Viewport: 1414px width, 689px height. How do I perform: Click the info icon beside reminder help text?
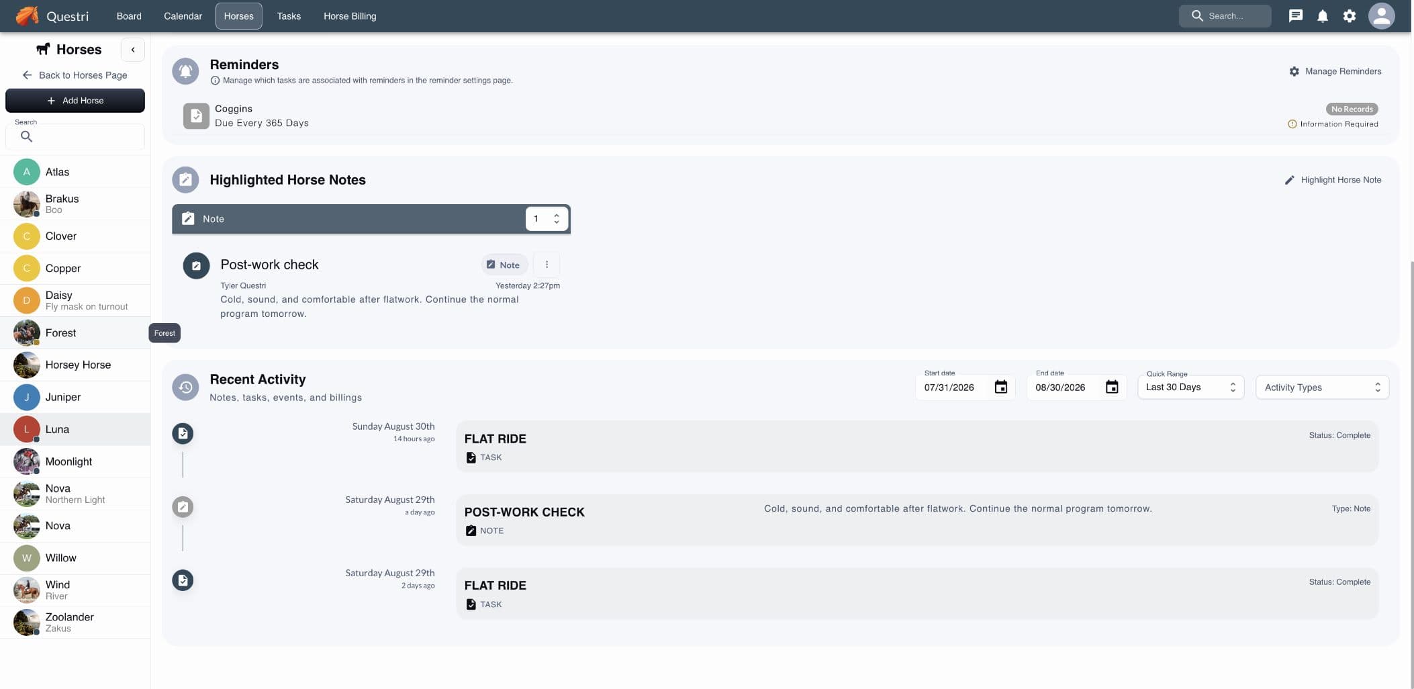[215, 81]
